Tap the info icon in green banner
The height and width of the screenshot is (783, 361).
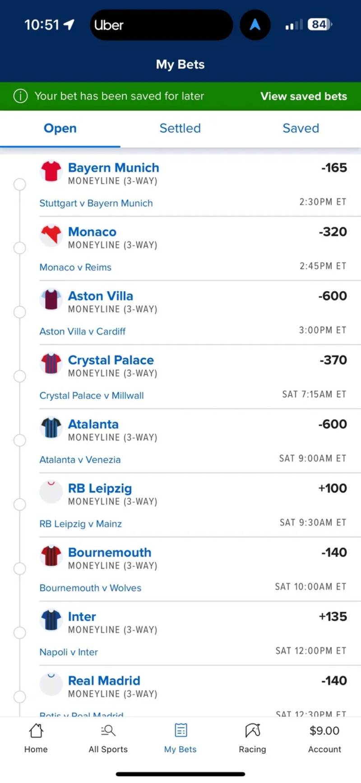20,96
